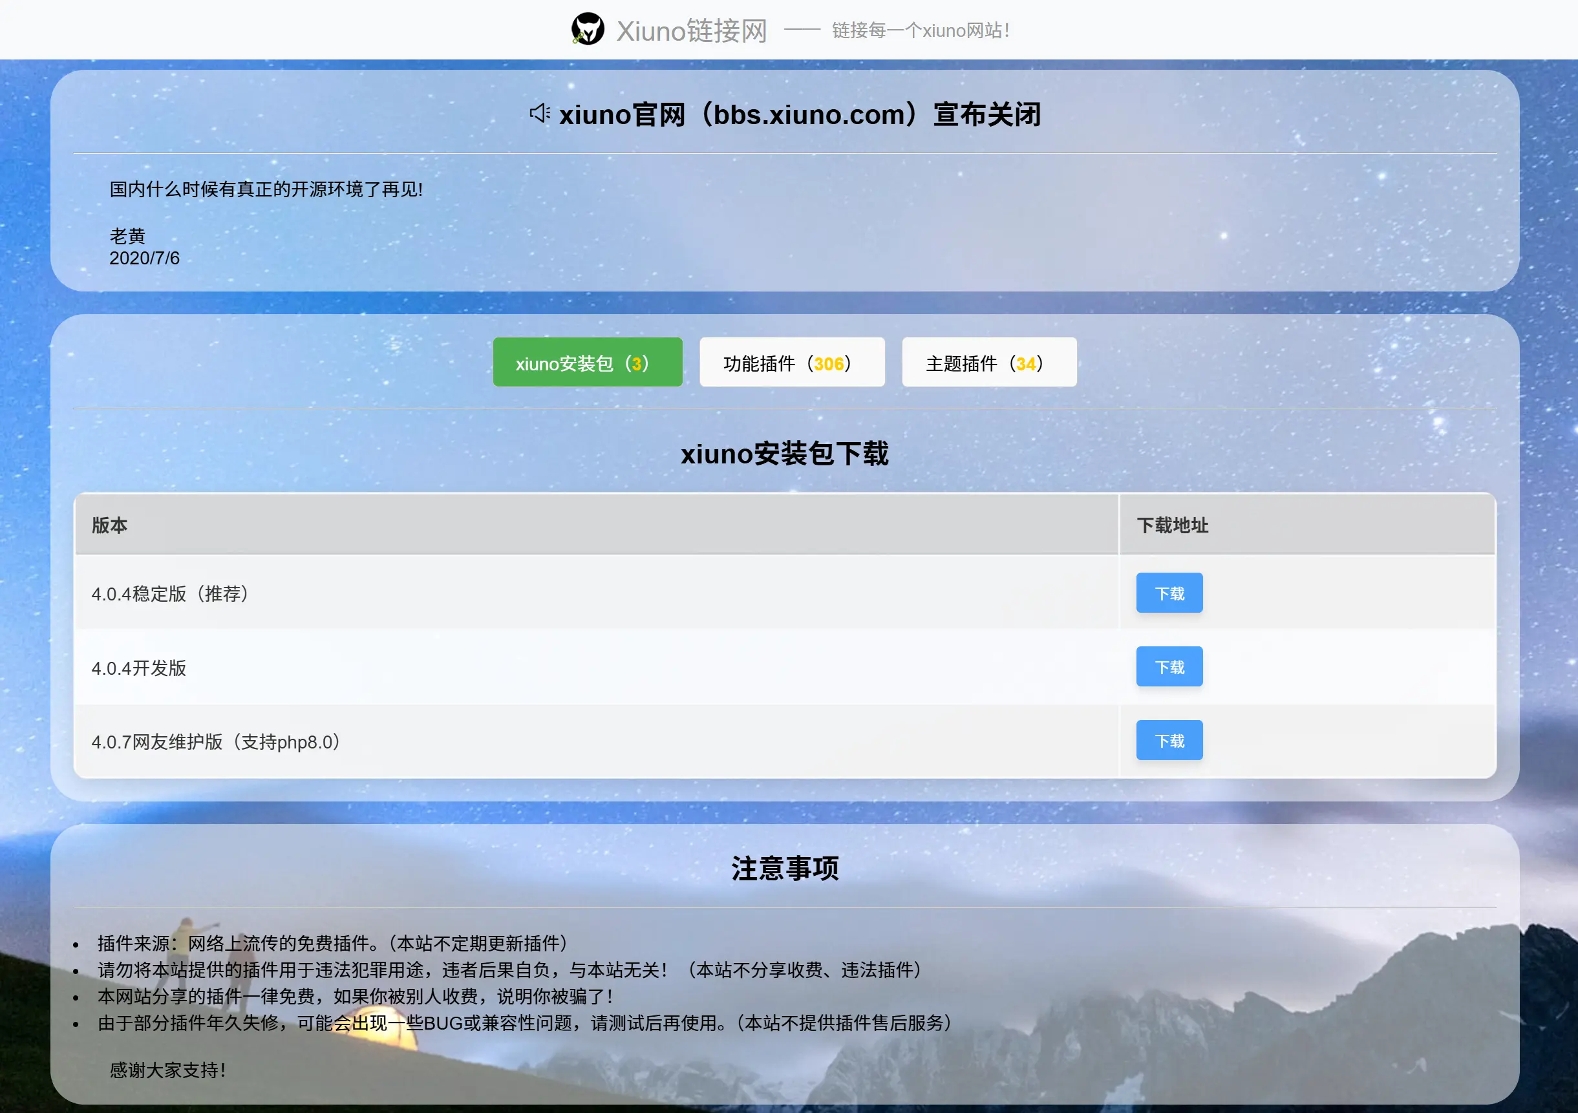Click the 版本 column header
This screenshot has width=1578, height=1113.
click(110, 525)
